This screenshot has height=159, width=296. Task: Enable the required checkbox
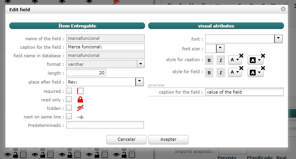[x=69, y=91]
